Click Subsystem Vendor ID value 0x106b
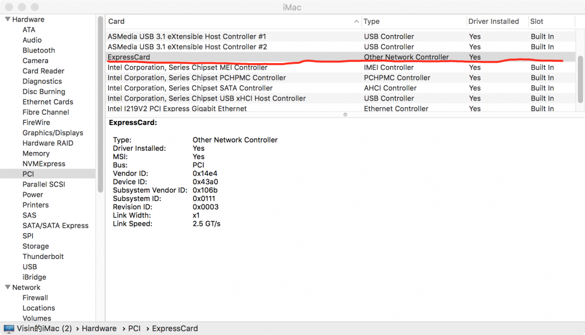This screenshot has width=585, height=335. coord(205,190)
